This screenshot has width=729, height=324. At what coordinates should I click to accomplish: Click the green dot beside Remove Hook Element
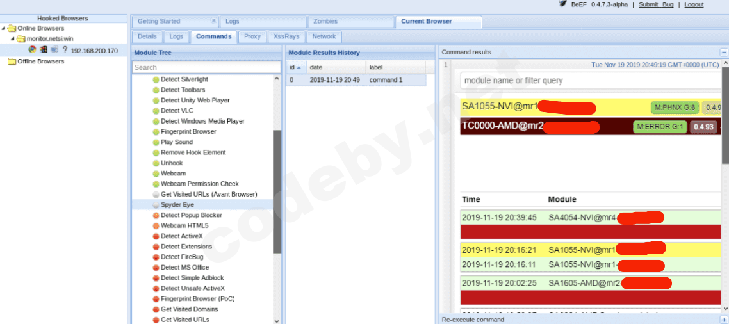click(156, 153)
